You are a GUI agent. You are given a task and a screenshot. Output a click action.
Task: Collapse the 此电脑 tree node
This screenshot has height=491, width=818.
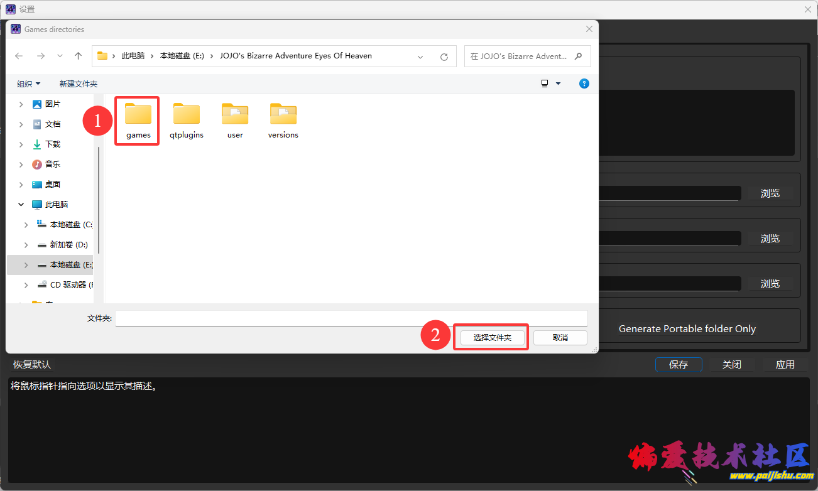click(21, 205)
